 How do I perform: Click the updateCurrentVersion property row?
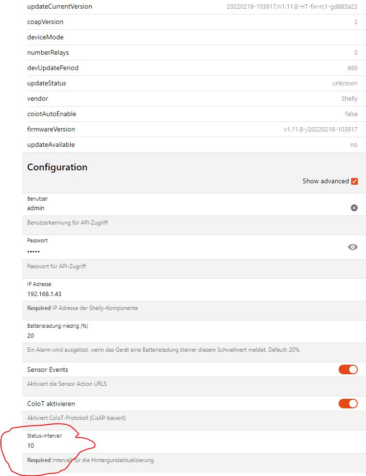192,7
